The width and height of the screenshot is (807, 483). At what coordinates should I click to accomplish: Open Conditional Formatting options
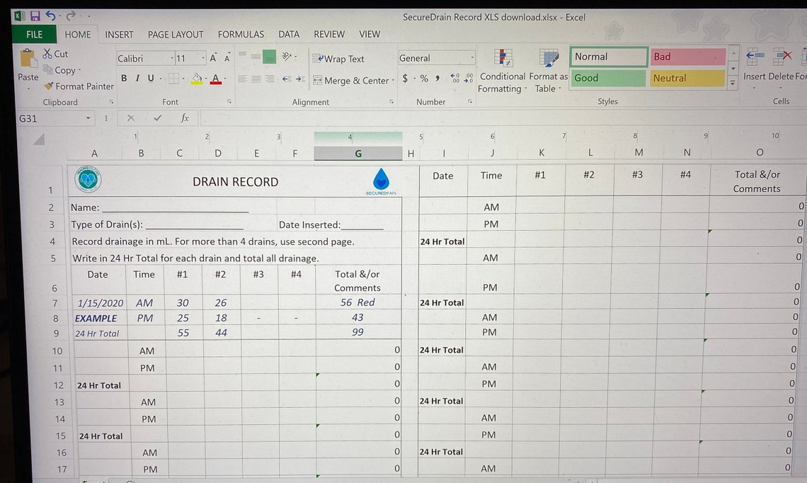click(x=502, y=69)
